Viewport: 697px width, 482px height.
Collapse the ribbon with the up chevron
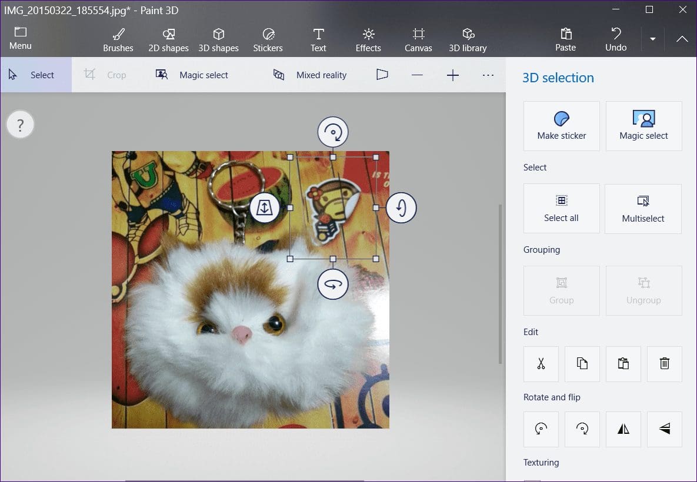pos(682,39)
